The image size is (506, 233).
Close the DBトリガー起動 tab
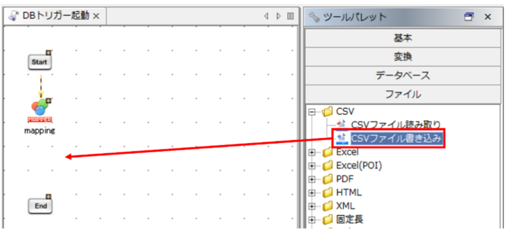(x=96, y=16)
